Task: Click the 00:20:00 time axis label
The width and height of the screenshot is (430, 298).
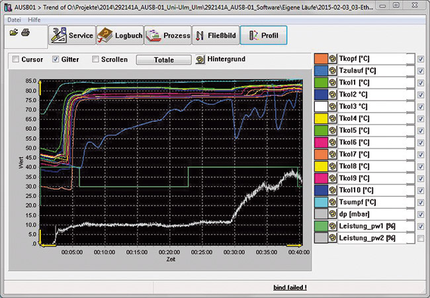Action: tap(169, 252)
